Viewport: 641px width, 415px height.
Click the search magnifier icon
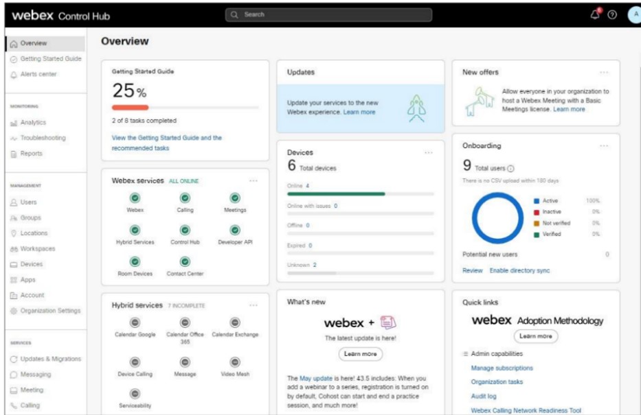point(234,14)
